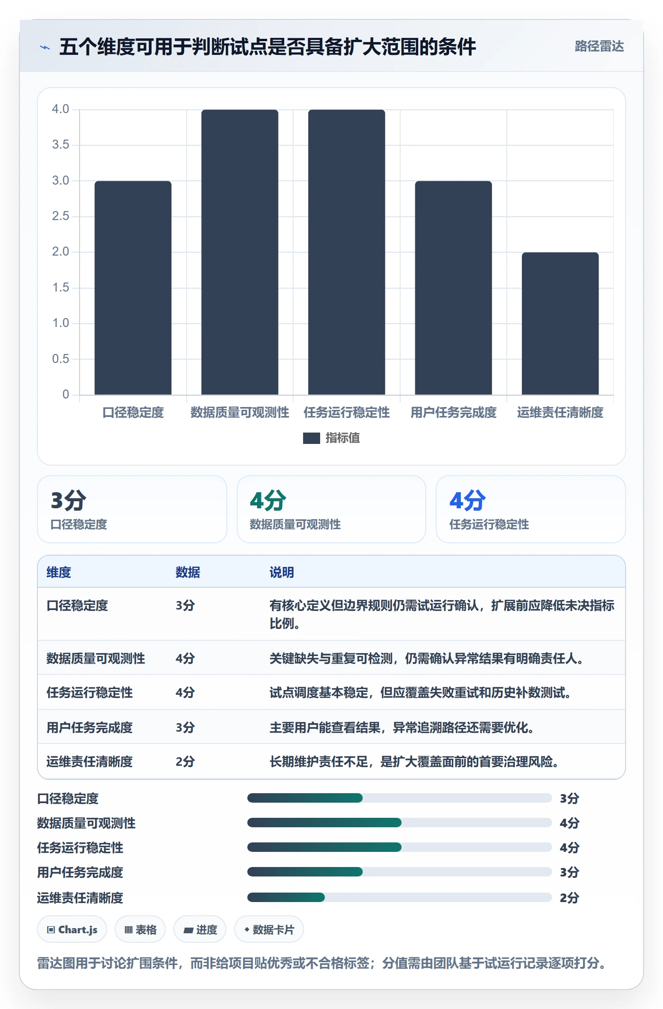Click the 4.0 y-axis tick label
The image size is (663, 1009).
click(x=61, y=109)
